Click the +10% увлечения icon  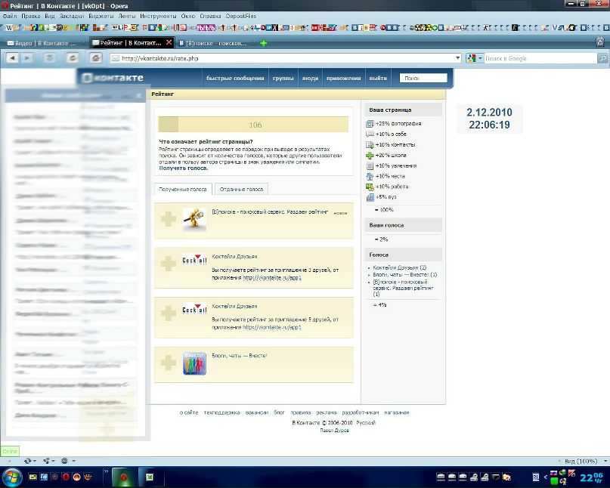[370, 165]
